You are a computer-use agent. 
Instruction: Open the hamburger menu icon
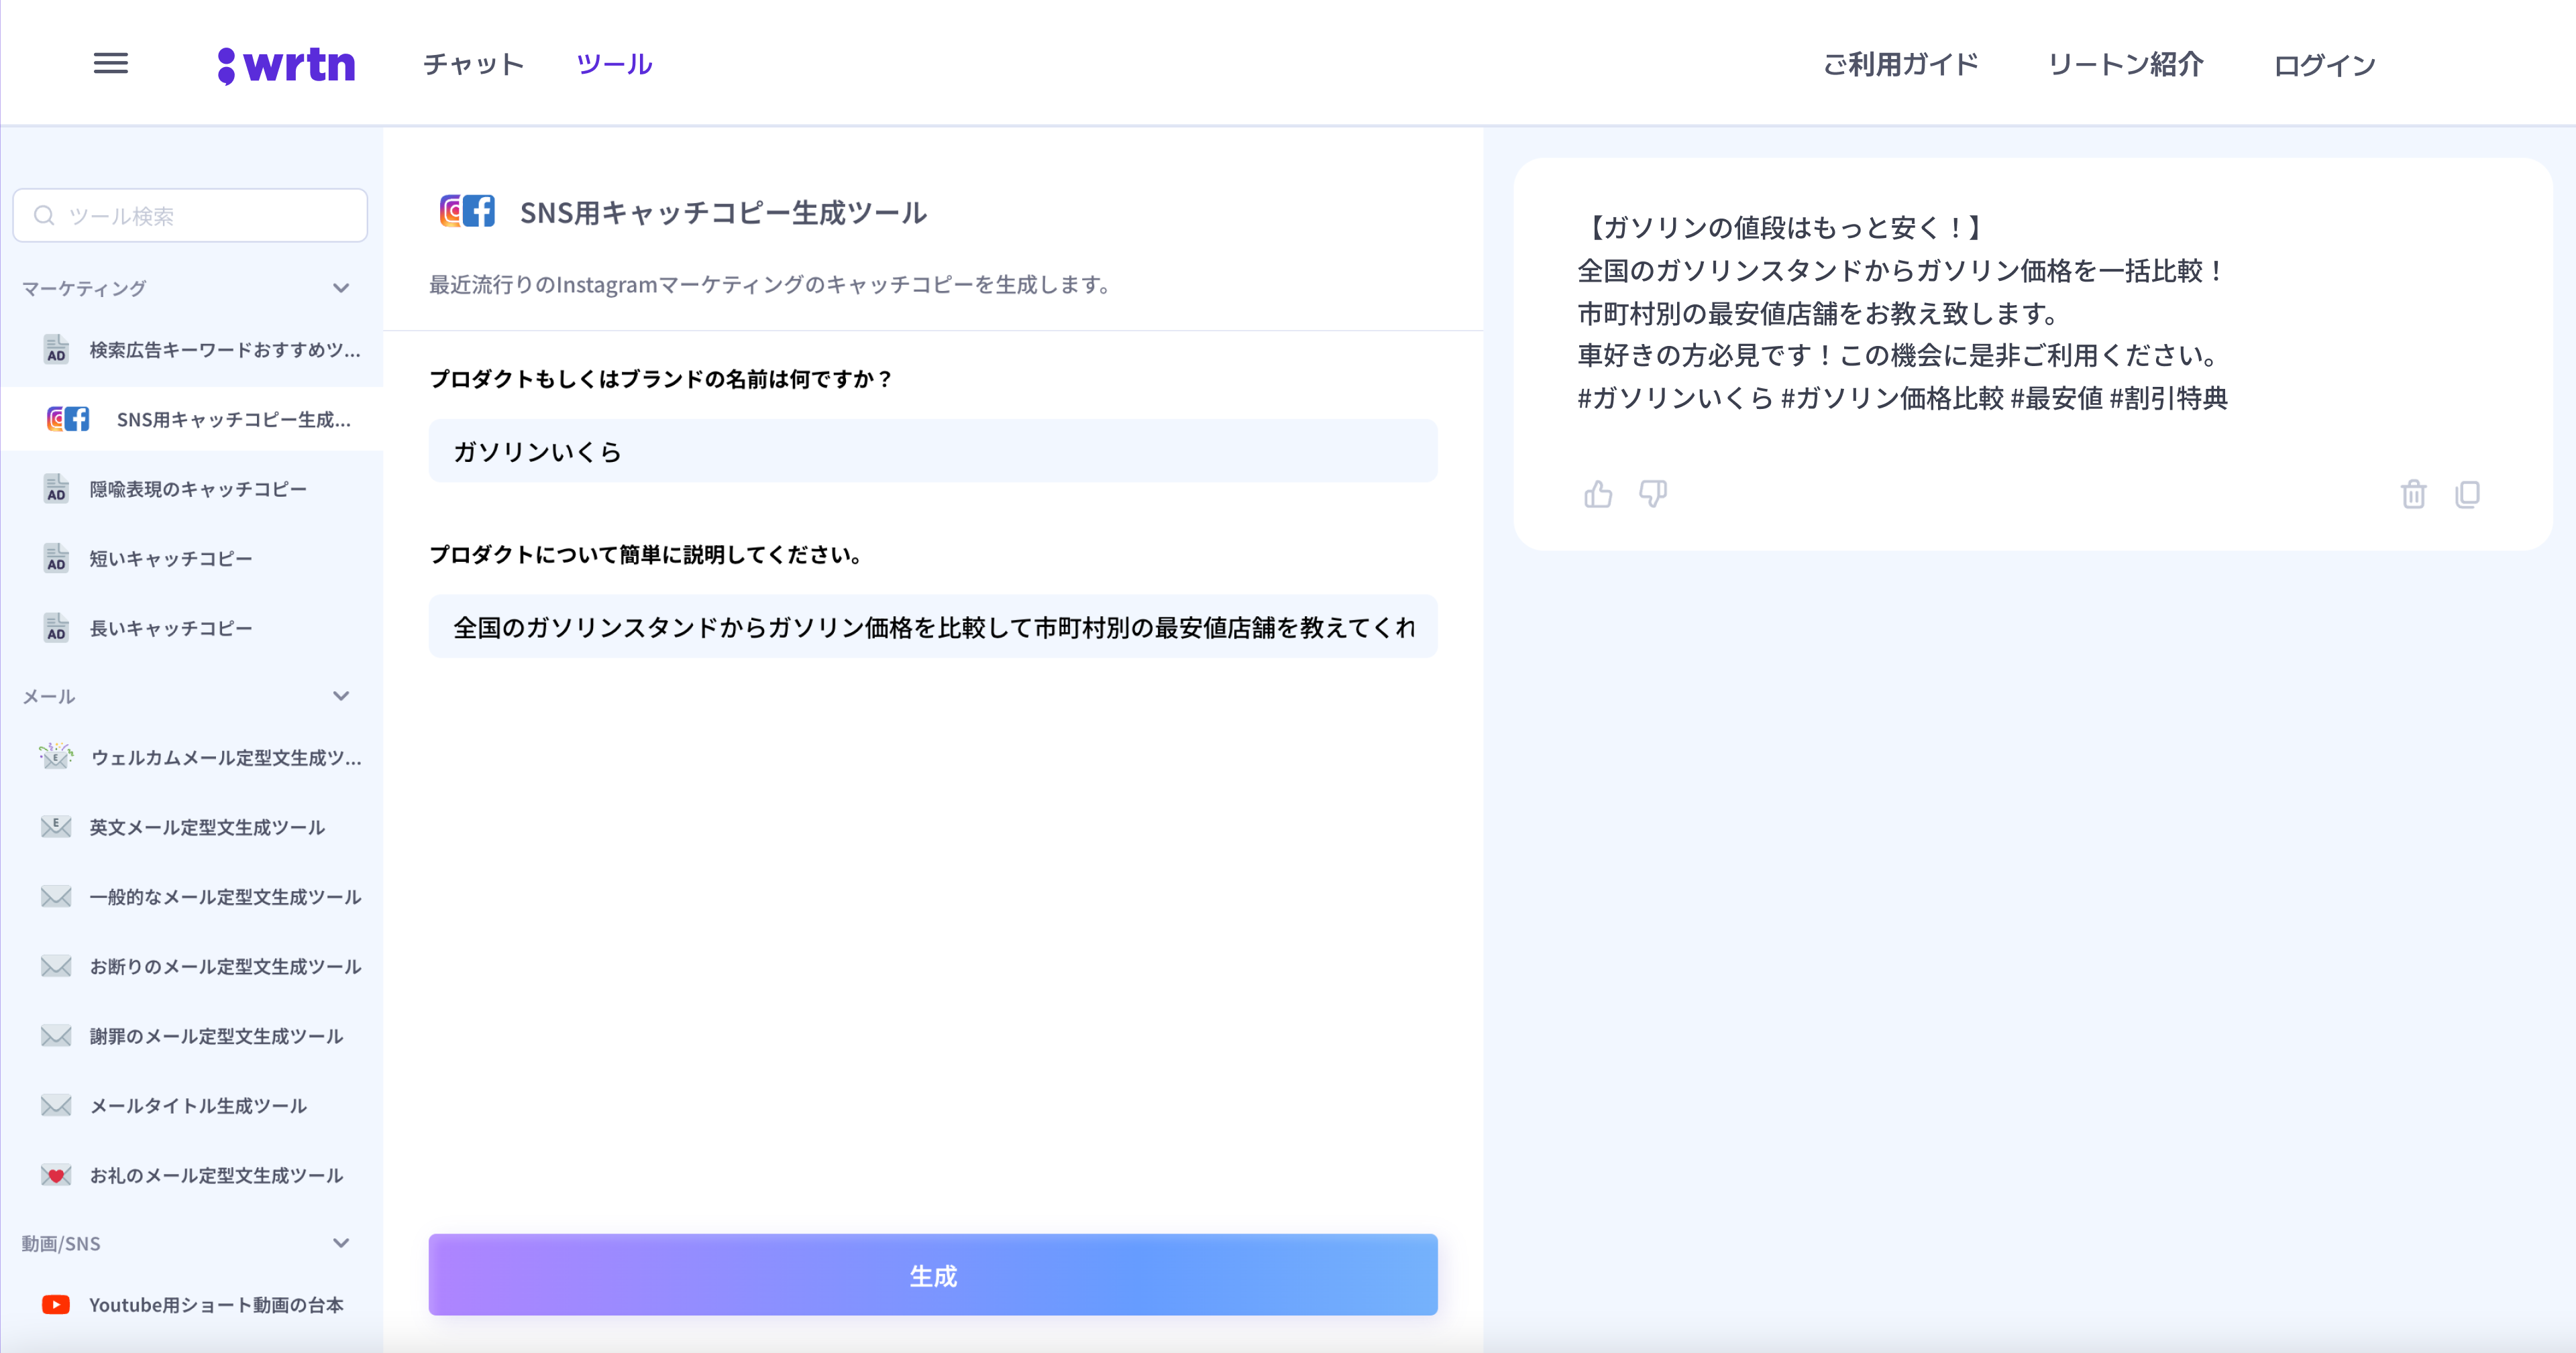[x=110, y=64]
